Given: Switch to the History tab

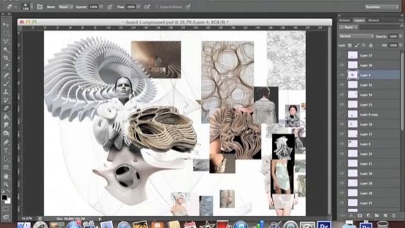Looking at the screenshot, I should [374, 20].
